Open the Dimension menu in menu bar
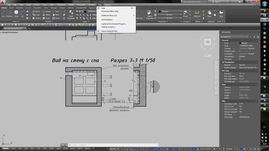 coord(61,5)
